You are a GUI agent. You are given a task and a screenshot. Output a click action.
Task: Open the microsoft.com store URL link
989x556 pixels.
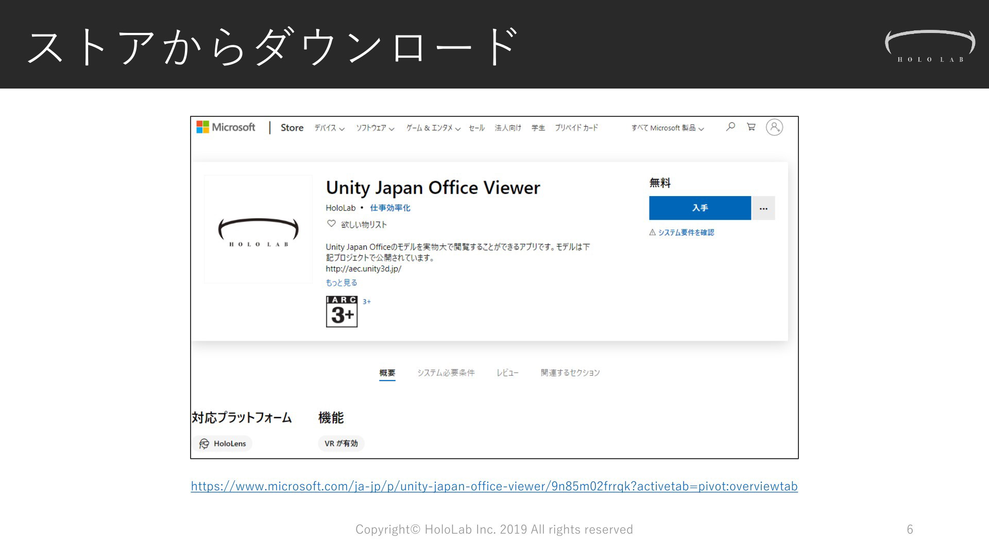click(x=494, y=486)
